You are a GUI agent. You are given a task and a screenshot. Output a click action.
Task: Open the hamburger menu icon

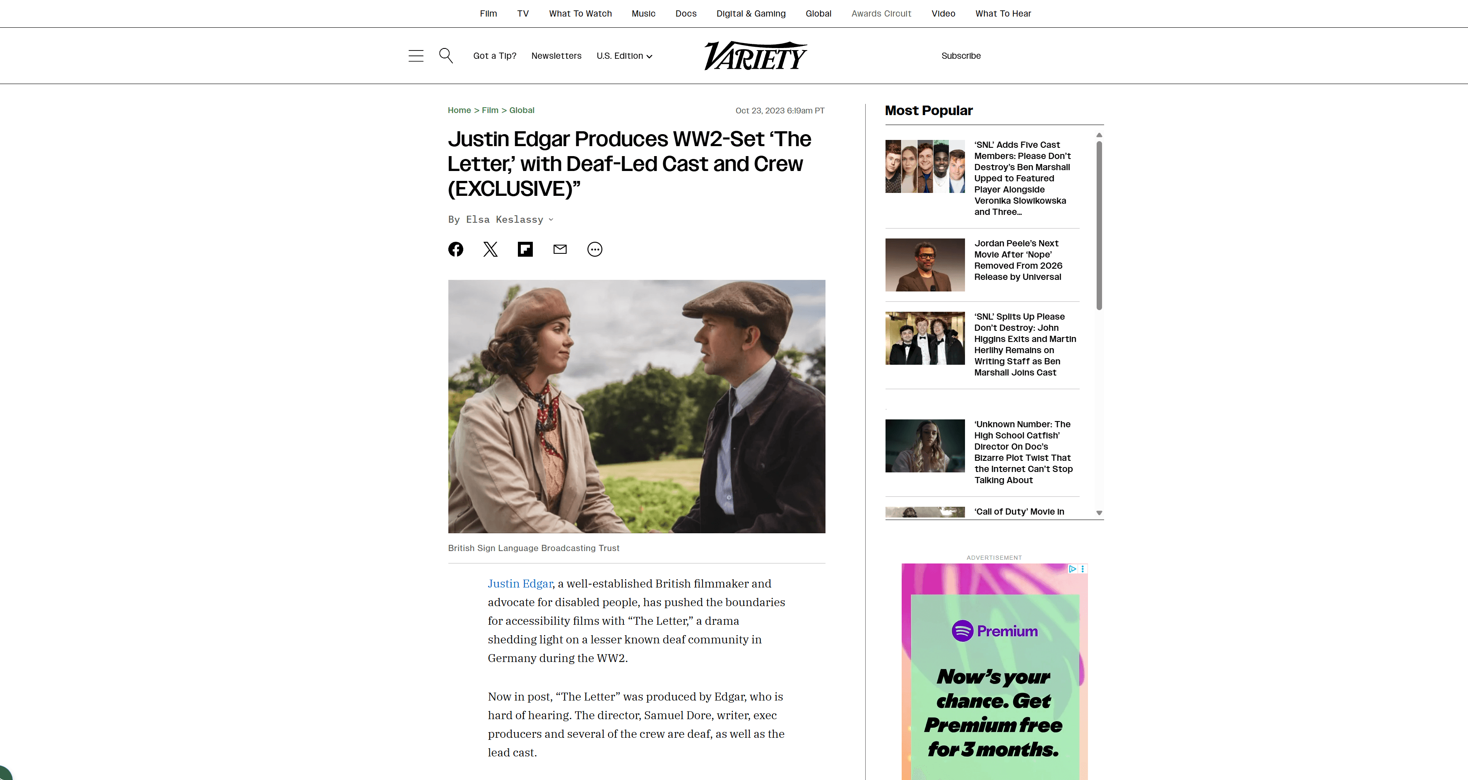tap(416, 56)
